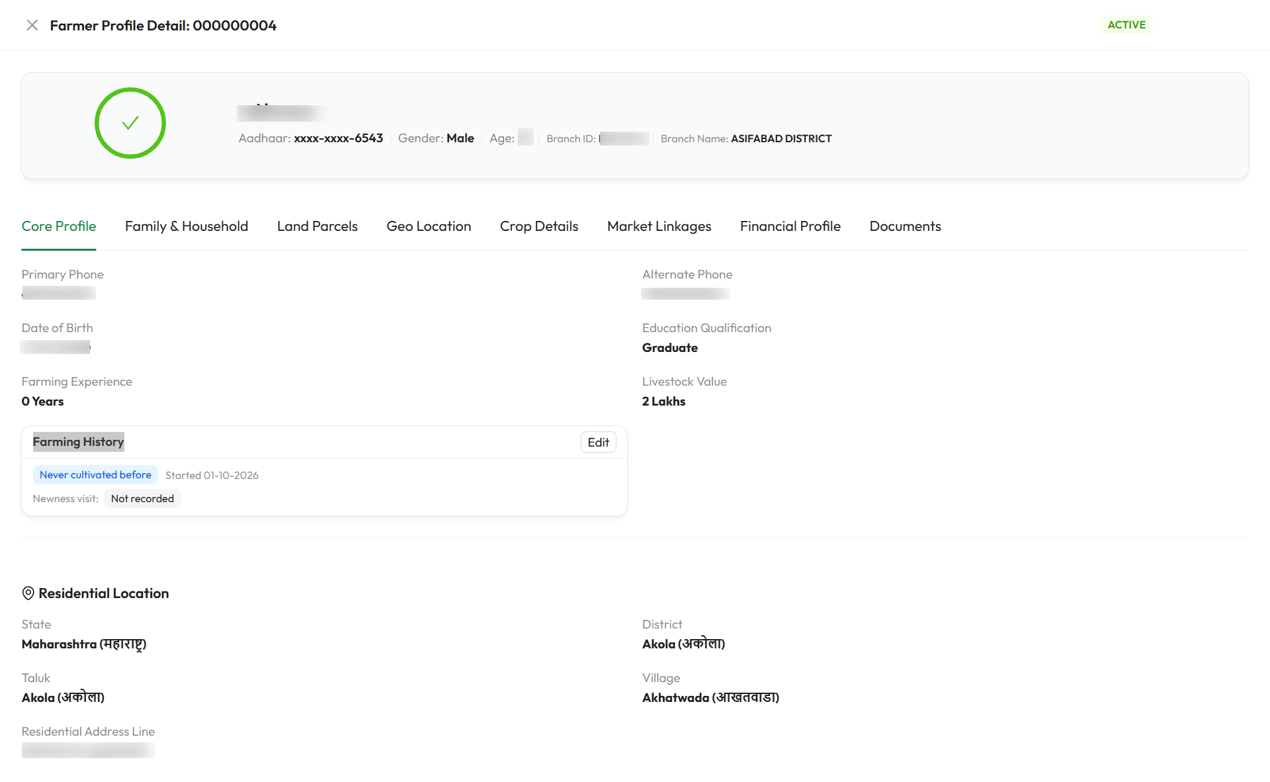1270x782 pixels.
Task: Click the Alternate Phone label
Action: tap(687, 275)
